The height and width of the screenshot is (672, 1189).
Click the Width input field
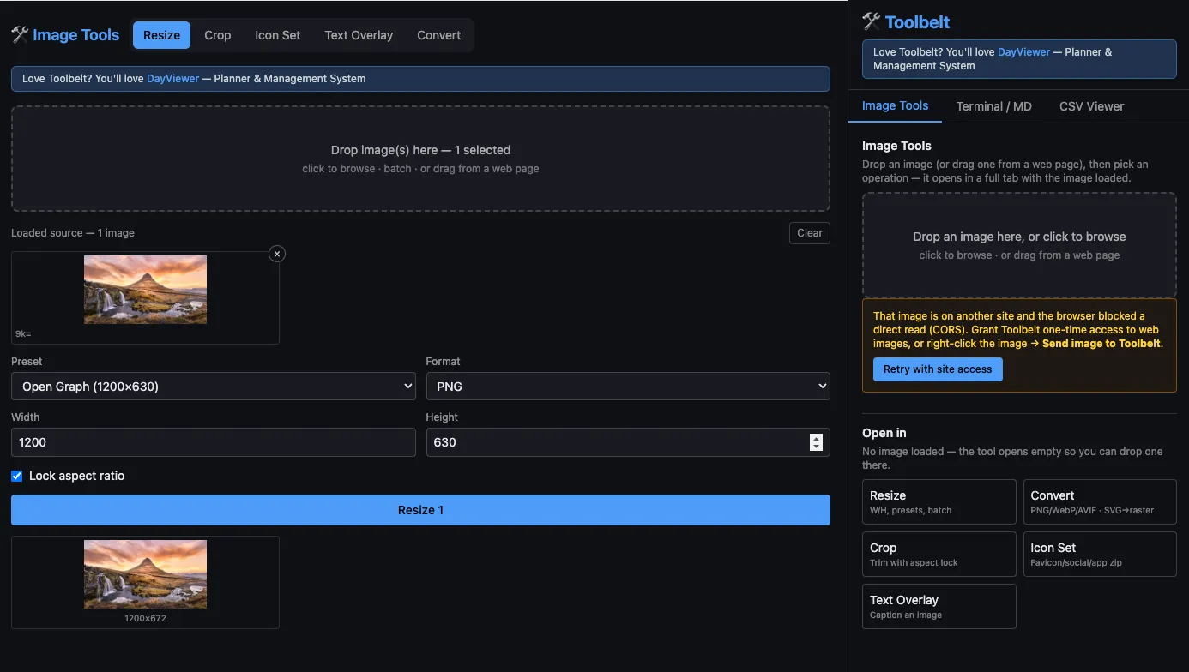click(214, 442)
